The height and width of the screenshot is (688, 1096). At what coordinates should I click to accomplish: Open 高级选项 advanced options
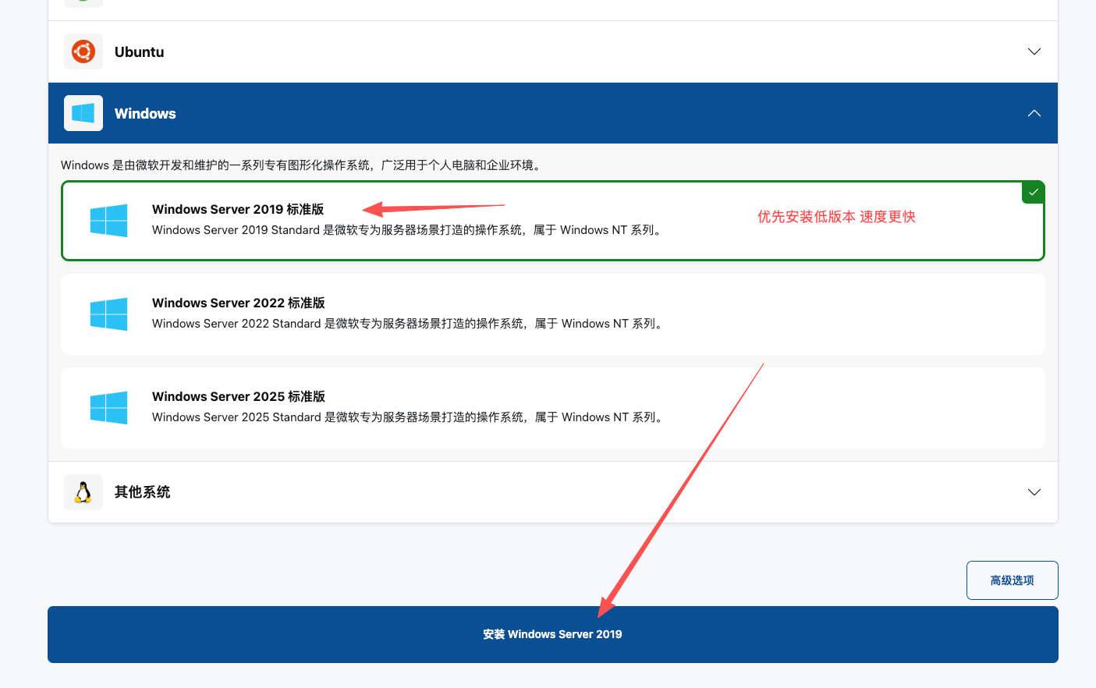(1013, 580)
